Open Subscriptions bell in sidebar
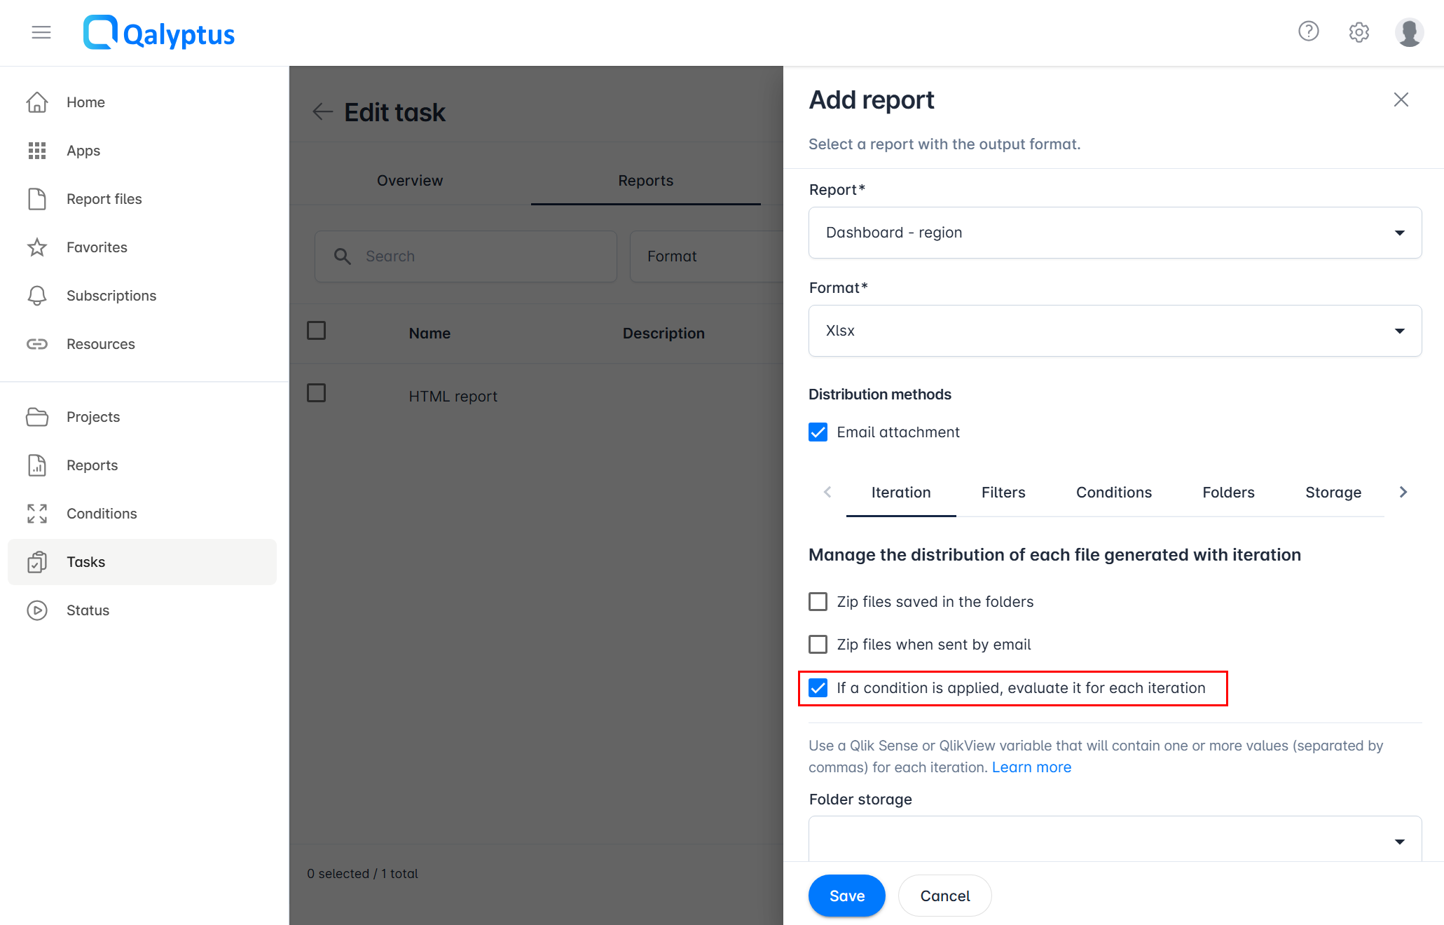This screenshot has height=925, width=1444. (37, 296)
